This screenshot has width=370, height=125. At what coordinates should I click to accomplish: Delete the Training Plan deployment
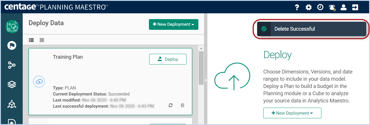182,105
